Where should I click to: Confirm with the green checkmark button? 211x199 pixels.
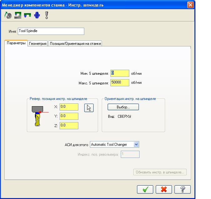(145, 189)
